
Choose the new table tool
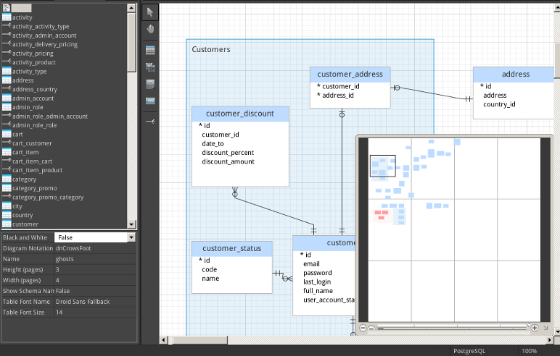(x=150, y=50)
